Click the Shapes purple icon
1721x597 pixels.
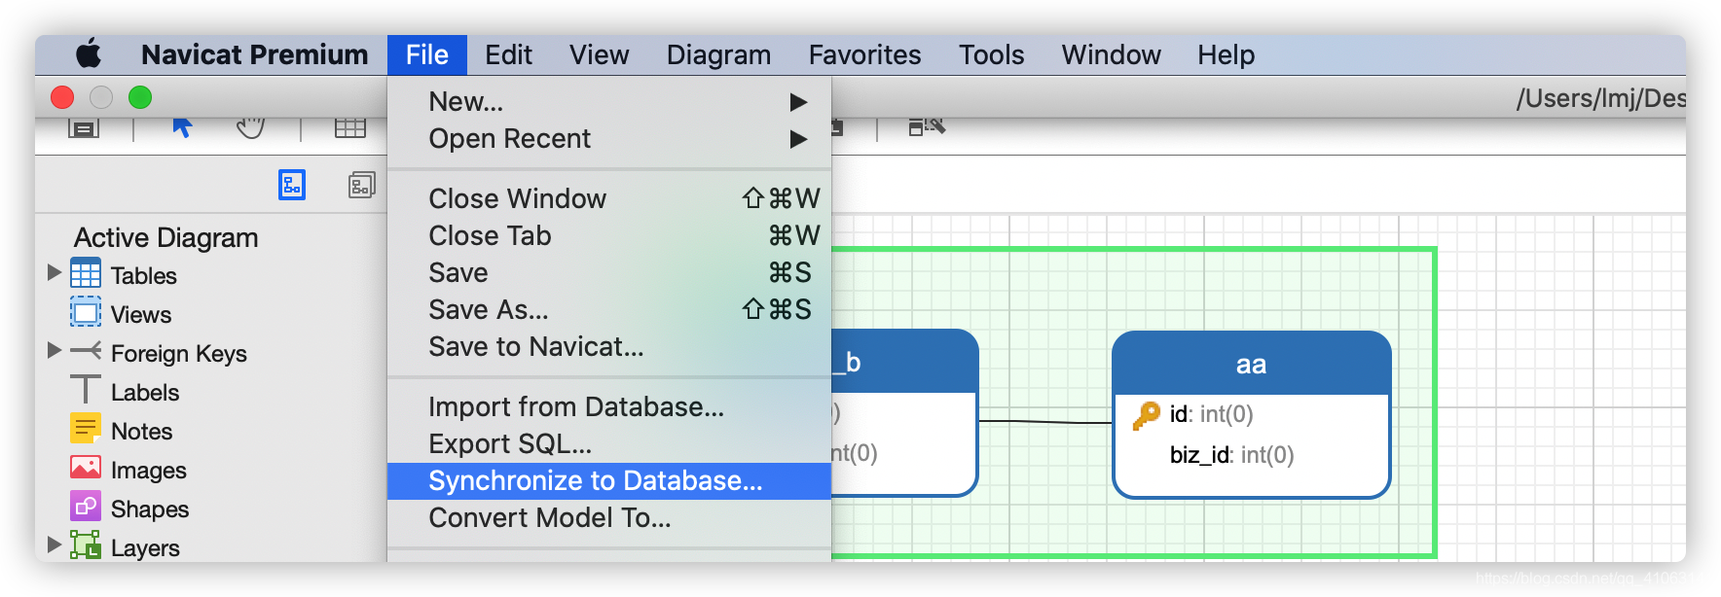pos(86,507)
